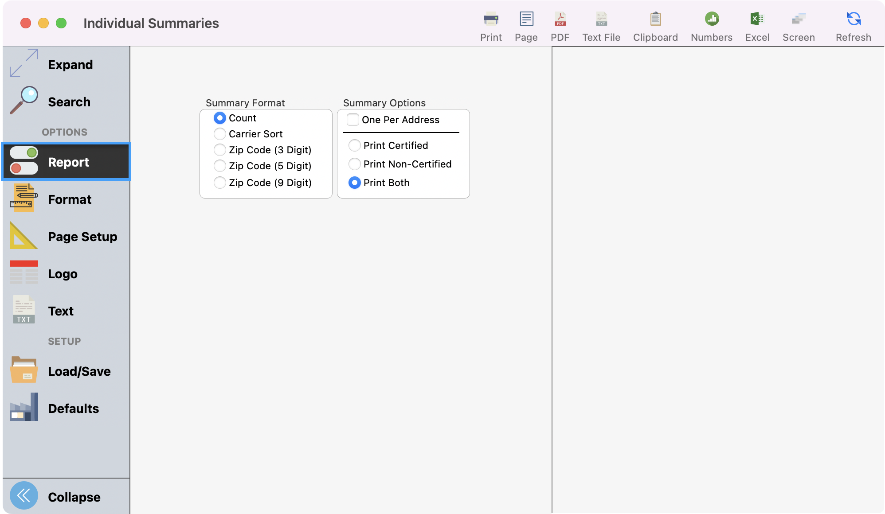Image resolution: width=885 pixels, height=514 pixels.
Task: Select Zip Code (9 Digit) format
Action: 219,183
